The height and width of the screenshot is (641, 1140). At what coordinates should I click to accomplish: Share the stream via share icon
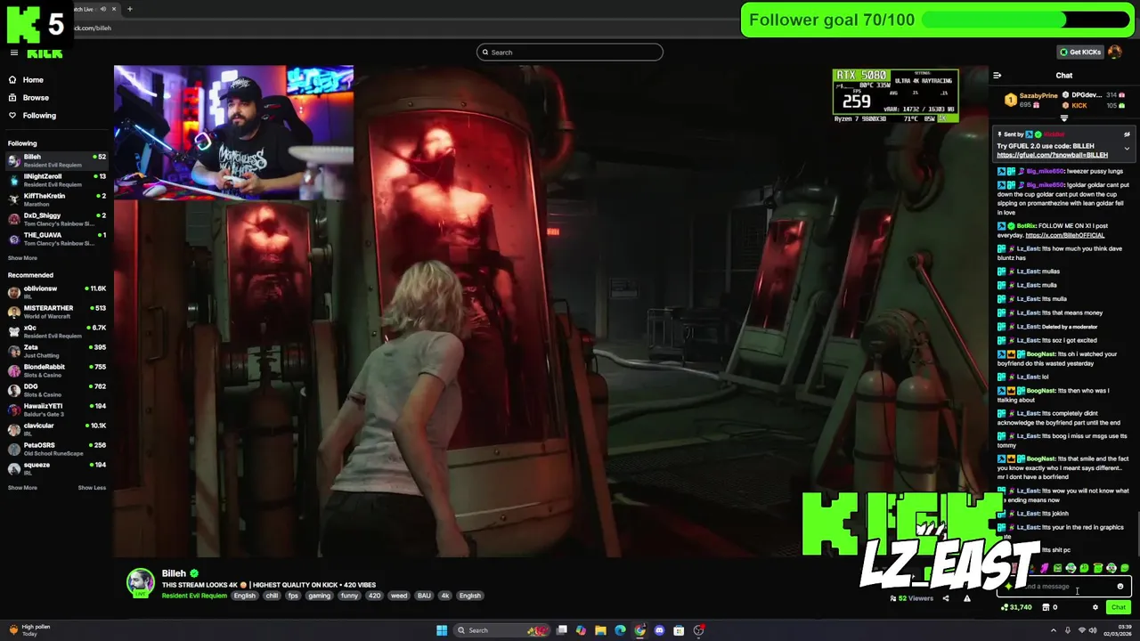946,598
